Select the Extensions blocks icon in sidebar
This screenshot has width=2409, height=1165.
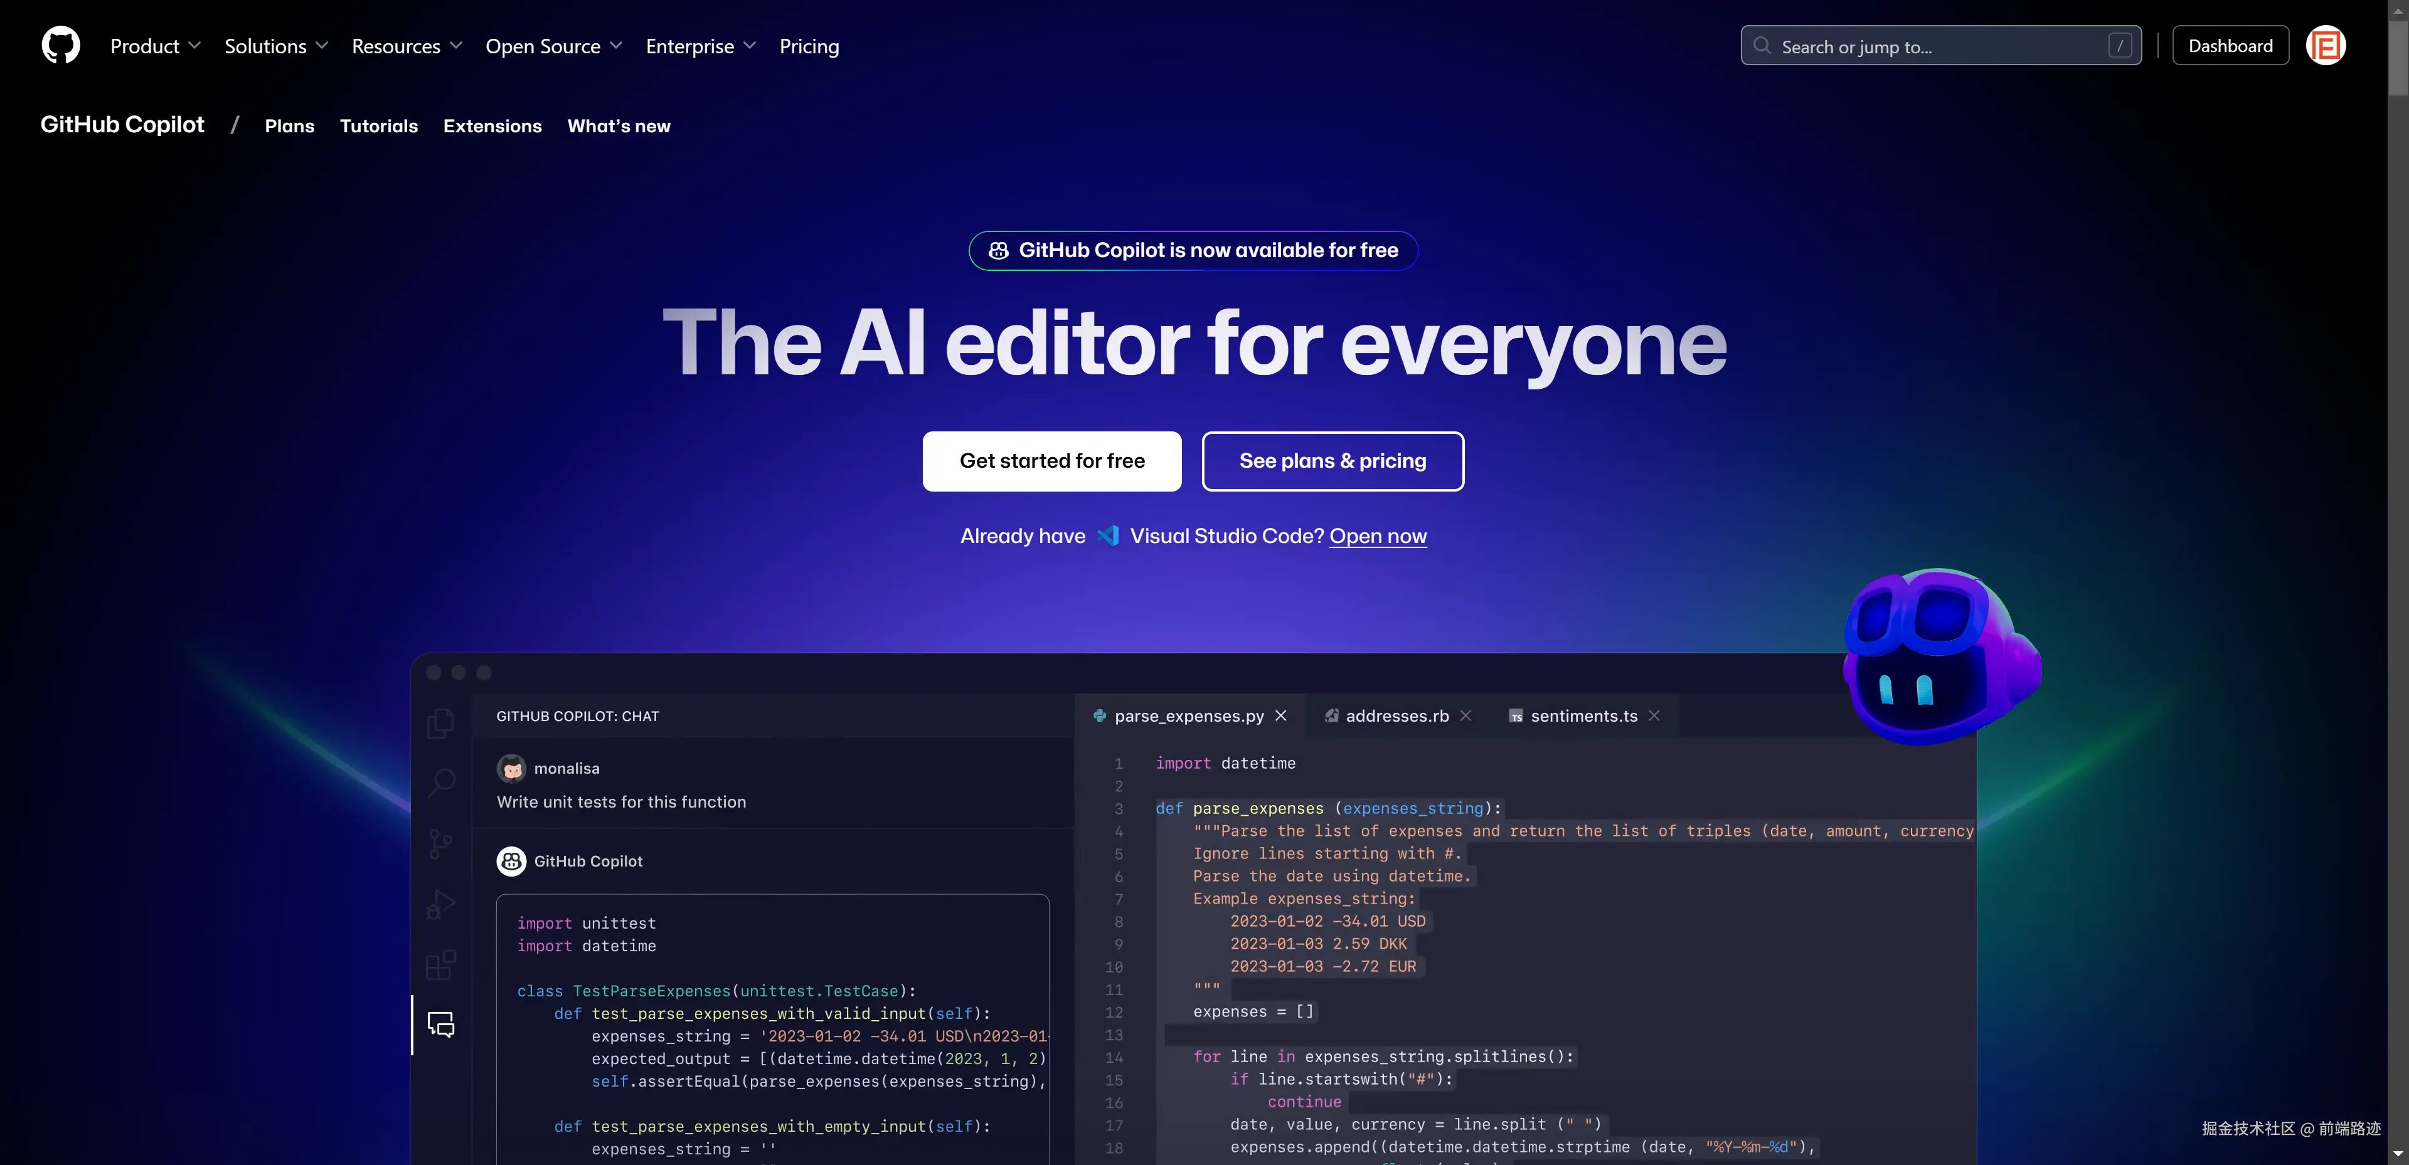(x=440, y=964)
